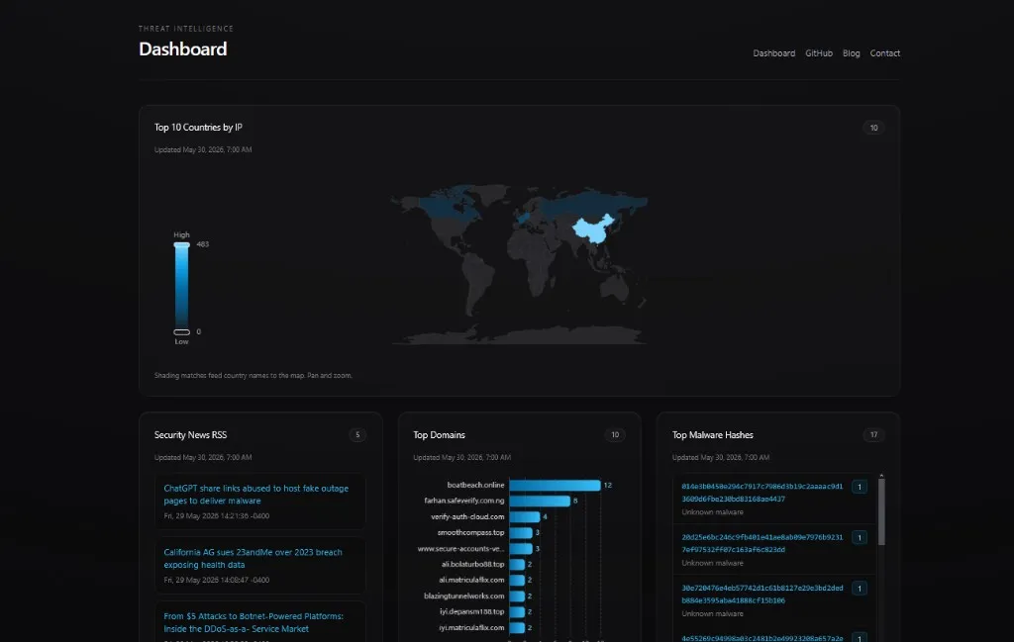Click the iyi.matriculaflix.com domain label

pos(471,627)
